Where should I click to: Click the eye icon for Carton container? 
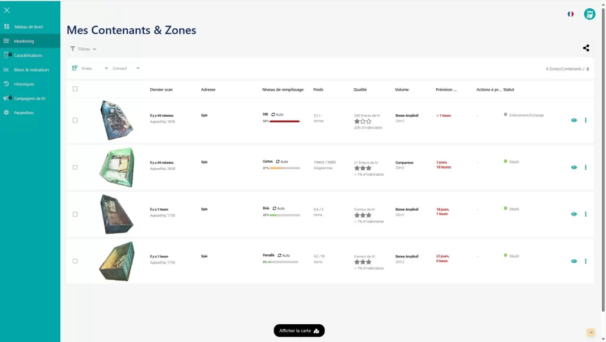click(x=573, y=167)
